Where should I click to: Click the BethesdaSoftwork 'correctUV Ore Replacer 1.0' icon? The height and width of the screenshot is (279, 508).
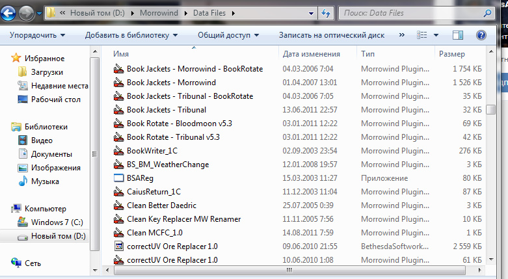119,246
